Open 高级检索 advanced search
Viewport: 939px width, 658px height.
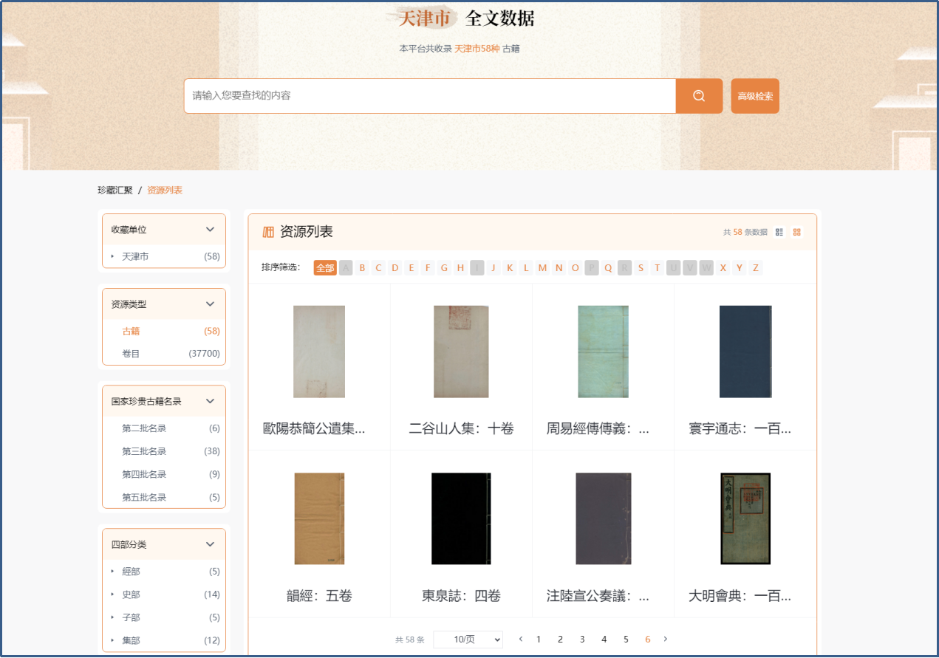pyautogui.click(x=755, y=96)
